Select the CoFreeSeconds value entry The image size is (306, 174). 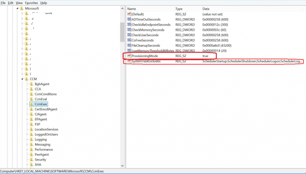(x=143, y=40)
